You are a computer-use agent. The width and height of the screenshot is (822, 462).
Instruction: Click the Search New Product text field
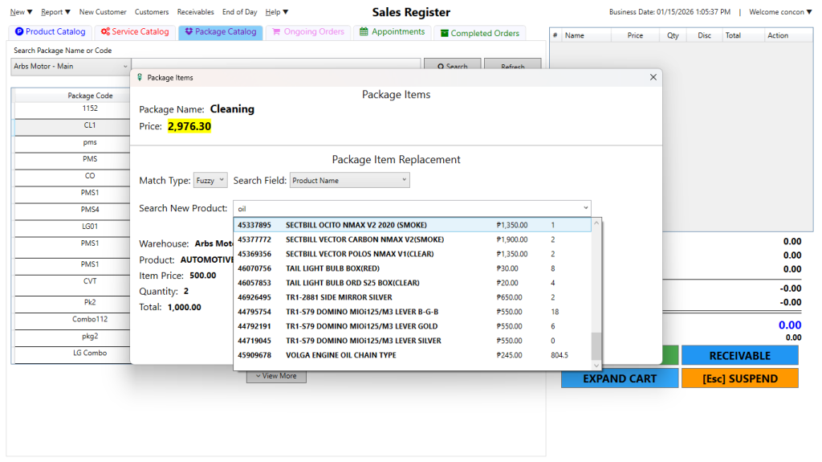(x=405, y=208)
